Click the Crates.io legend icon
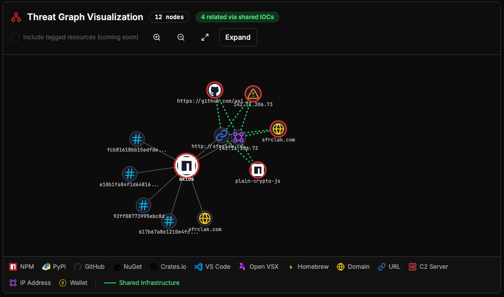This screenshot has width=504, height=297. [x=154, y=267]
